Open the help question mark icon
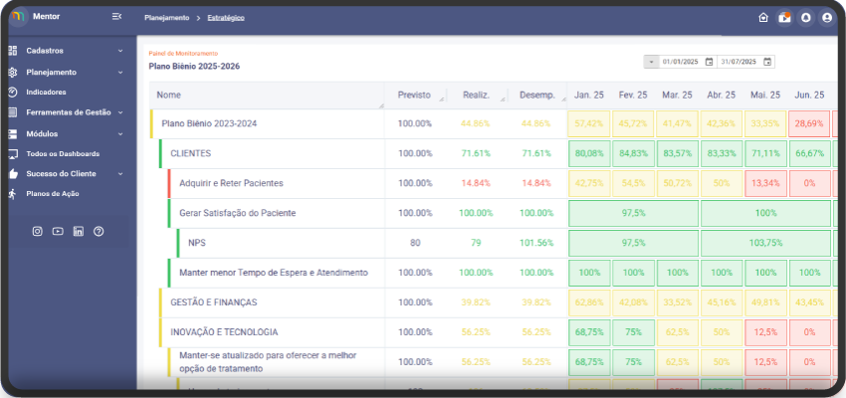Image resolution: width=846 pixels, height=398 pixels. (99, 231)
